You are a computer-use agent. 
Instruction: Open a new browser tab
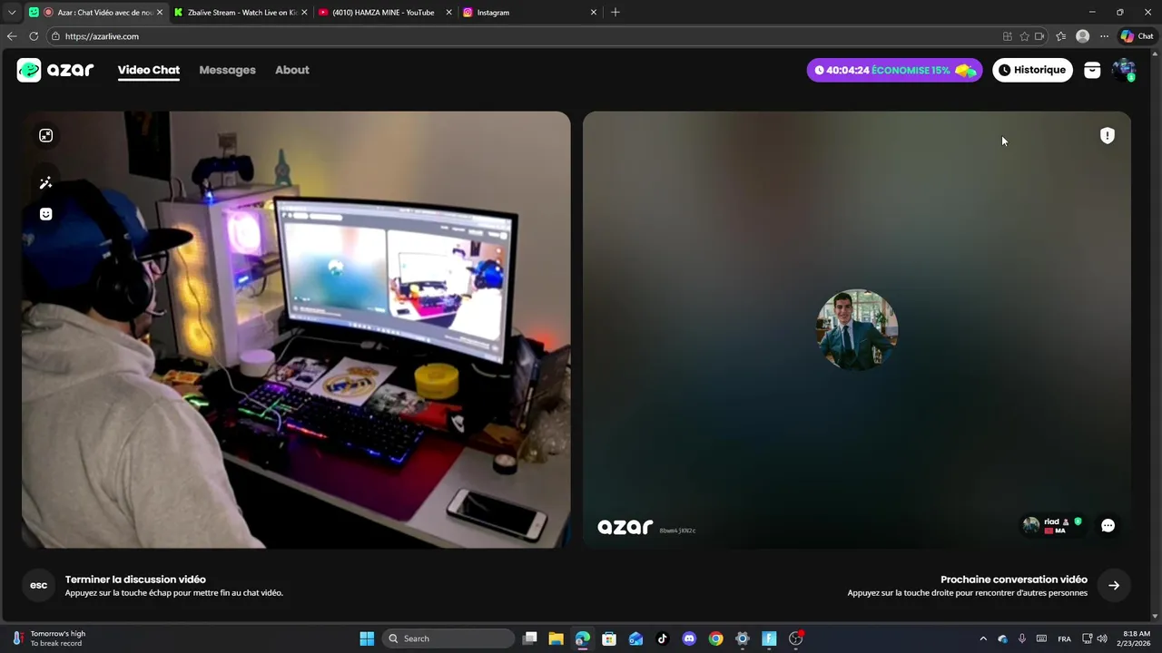615,12
